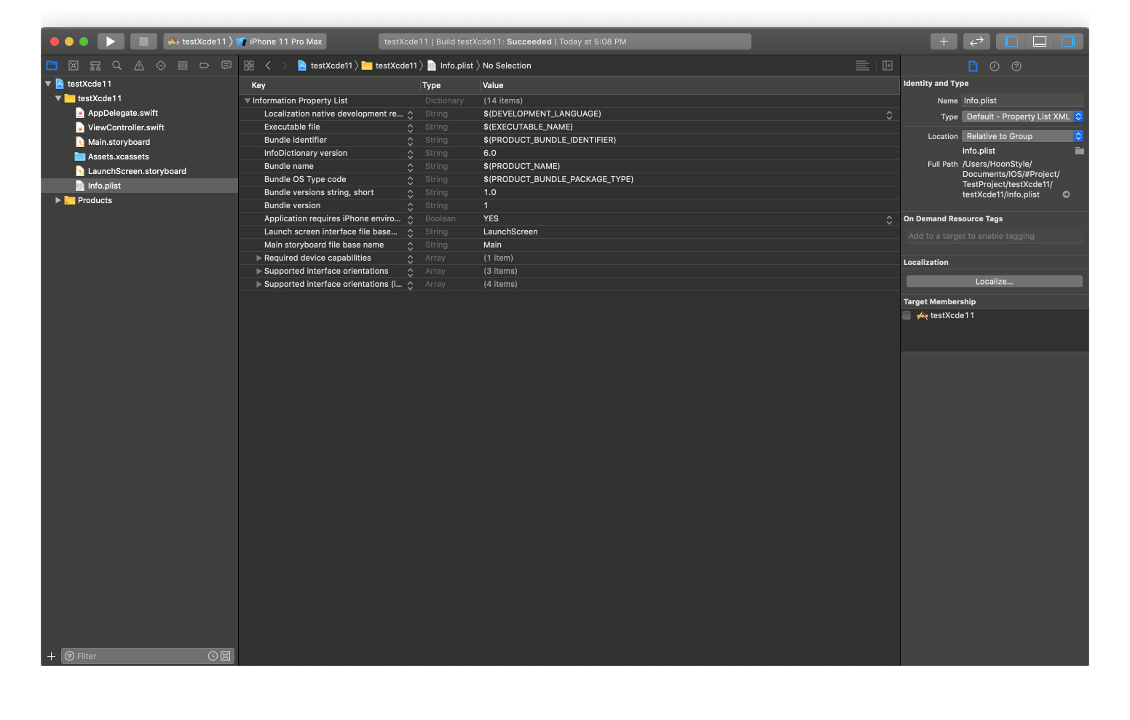
Task: Expand the Products folder
Action: (58, 200)
